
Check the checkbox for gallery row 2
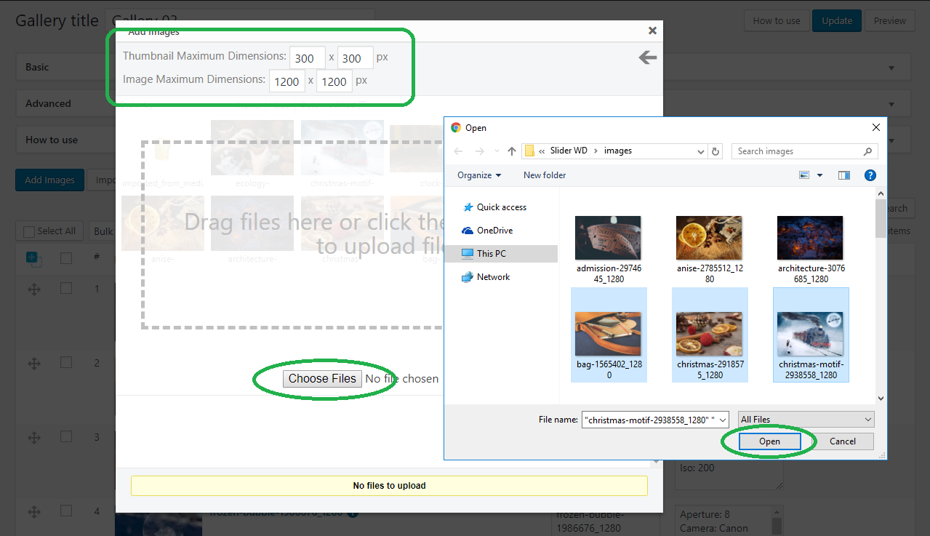66,362
